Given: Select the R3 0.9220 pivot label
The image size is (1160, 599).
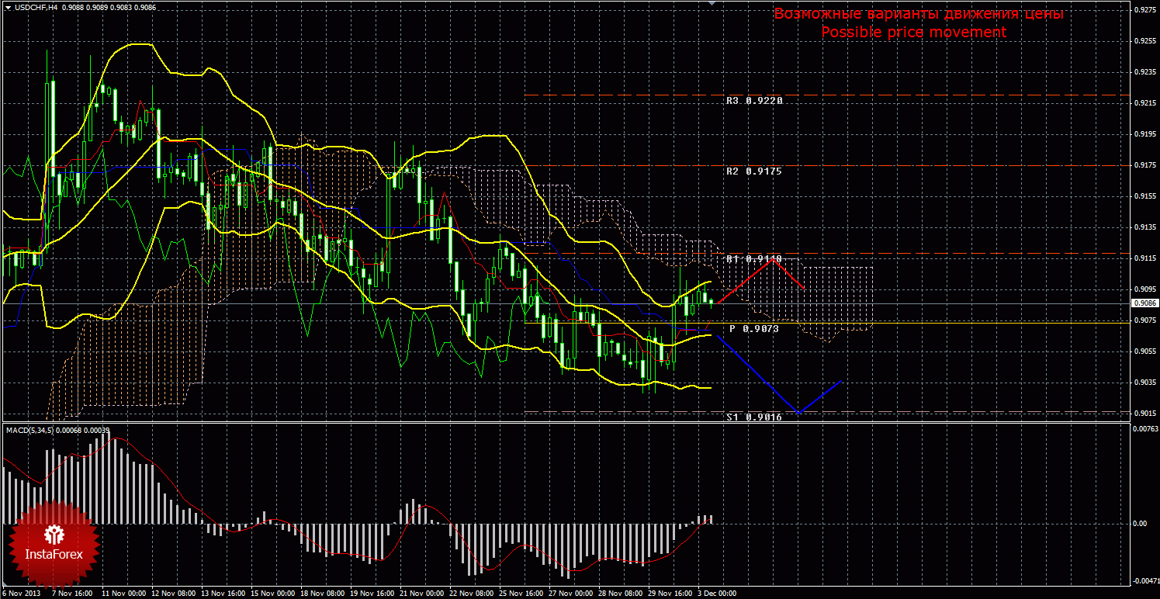Looking at the screenshot, I should tap(754, 101).
